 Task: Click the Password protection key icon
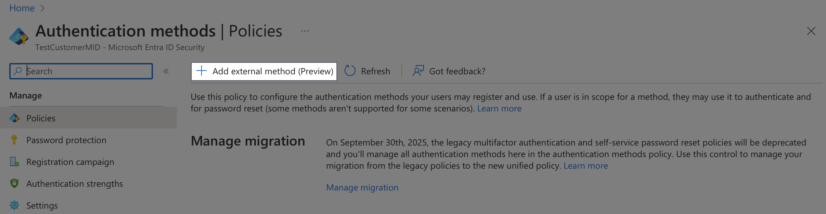(x=14, y=140)
